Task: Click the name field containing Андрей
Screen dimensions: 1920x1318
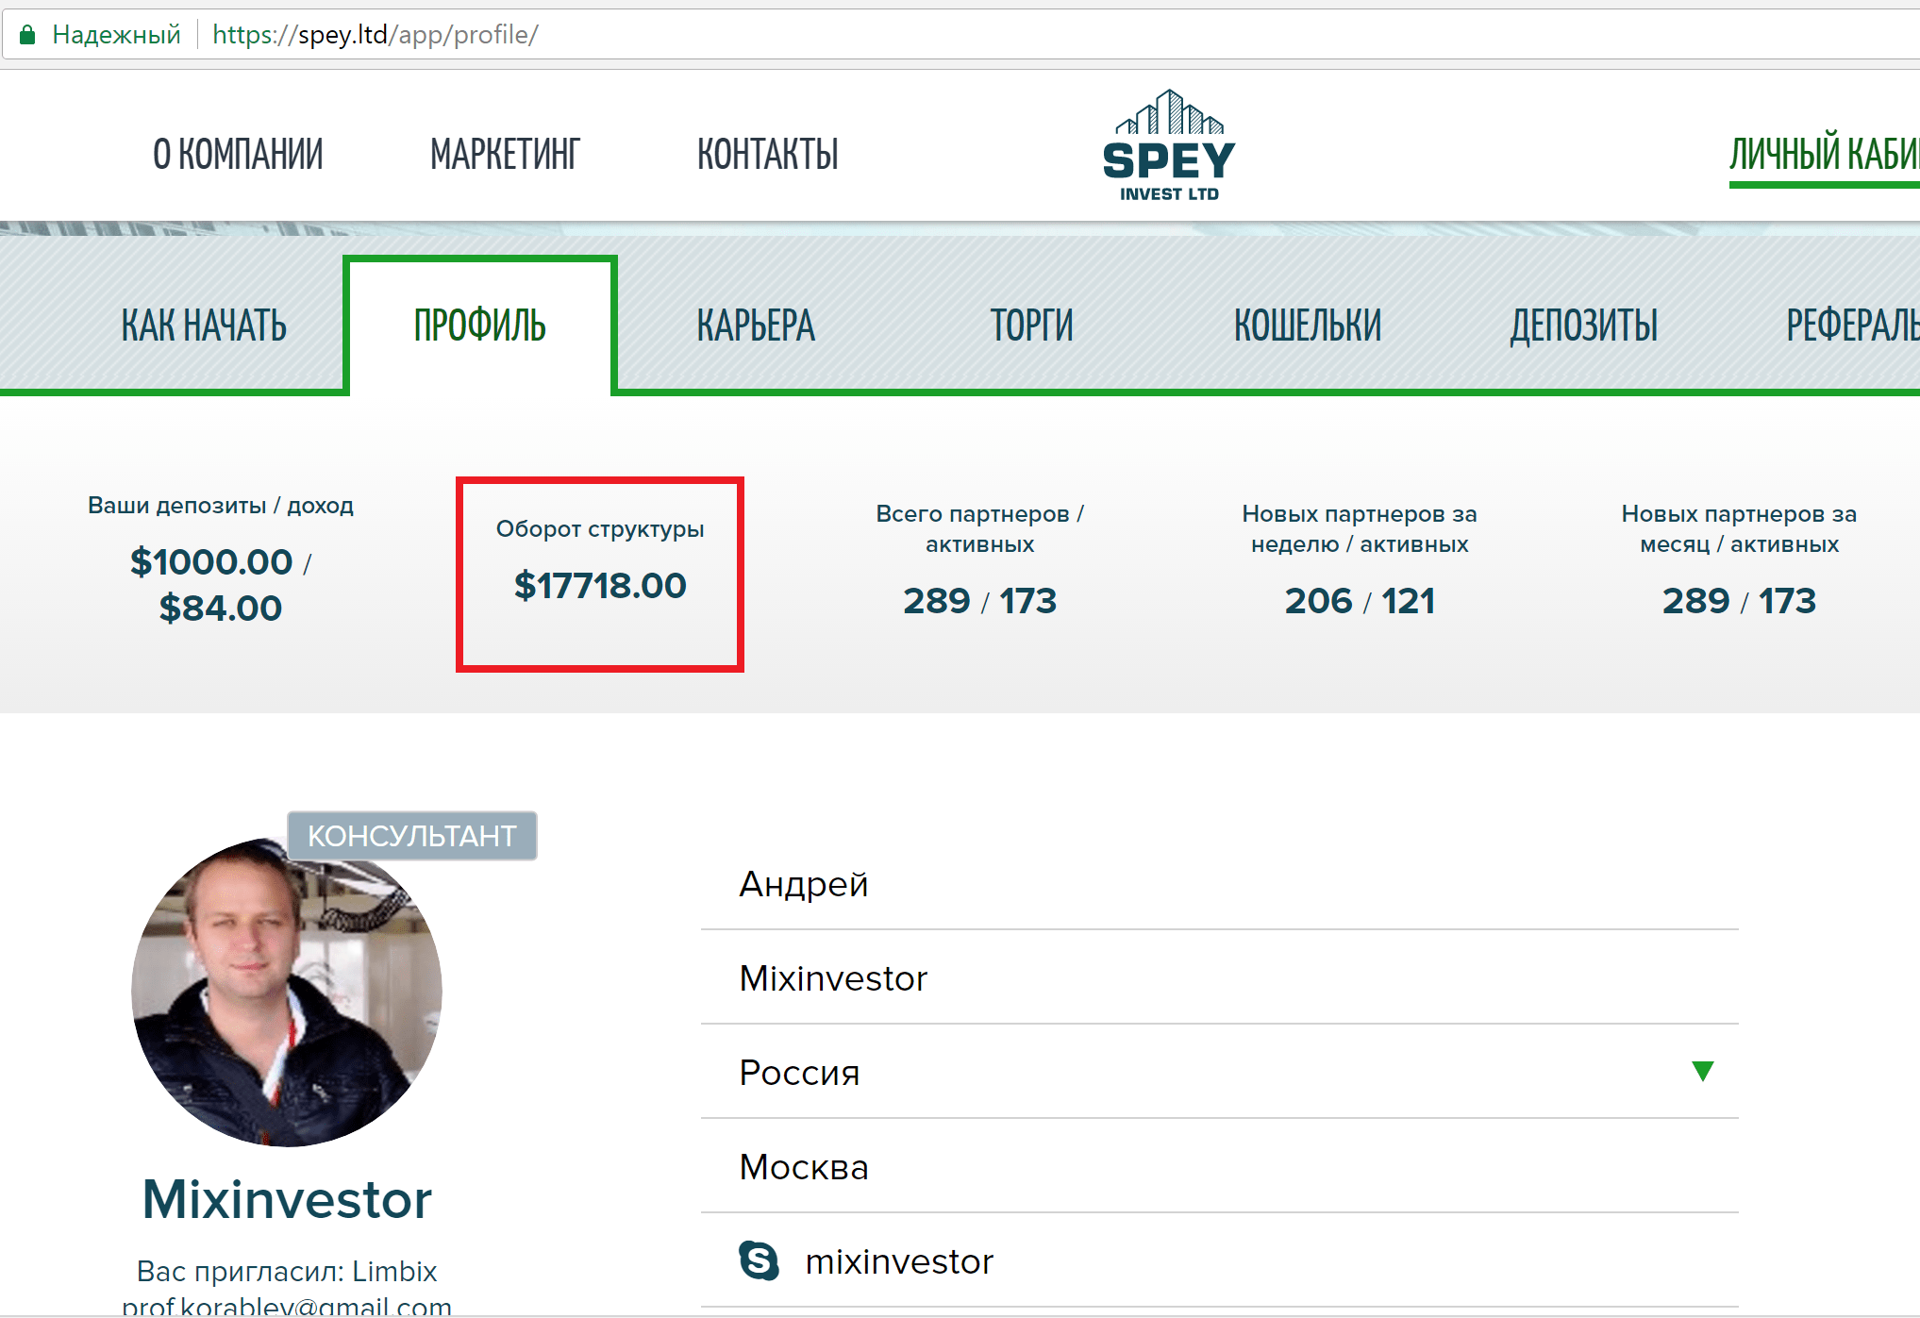Action: click(1219, 884)
